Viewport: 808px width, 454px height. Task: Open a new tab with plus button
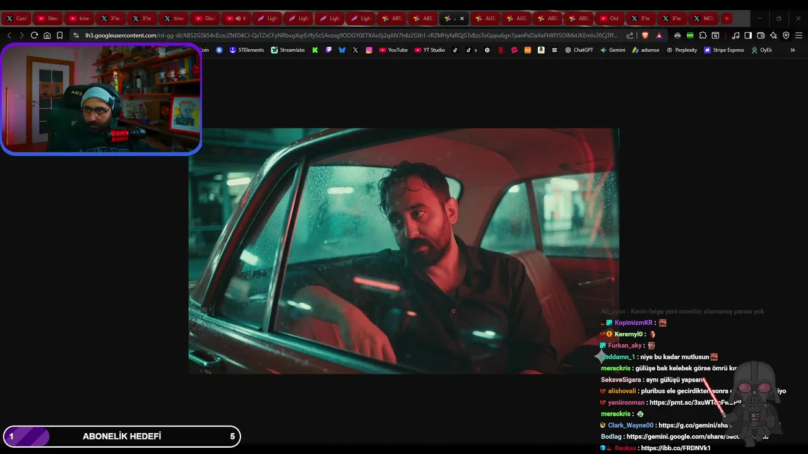tap(727, 18)
